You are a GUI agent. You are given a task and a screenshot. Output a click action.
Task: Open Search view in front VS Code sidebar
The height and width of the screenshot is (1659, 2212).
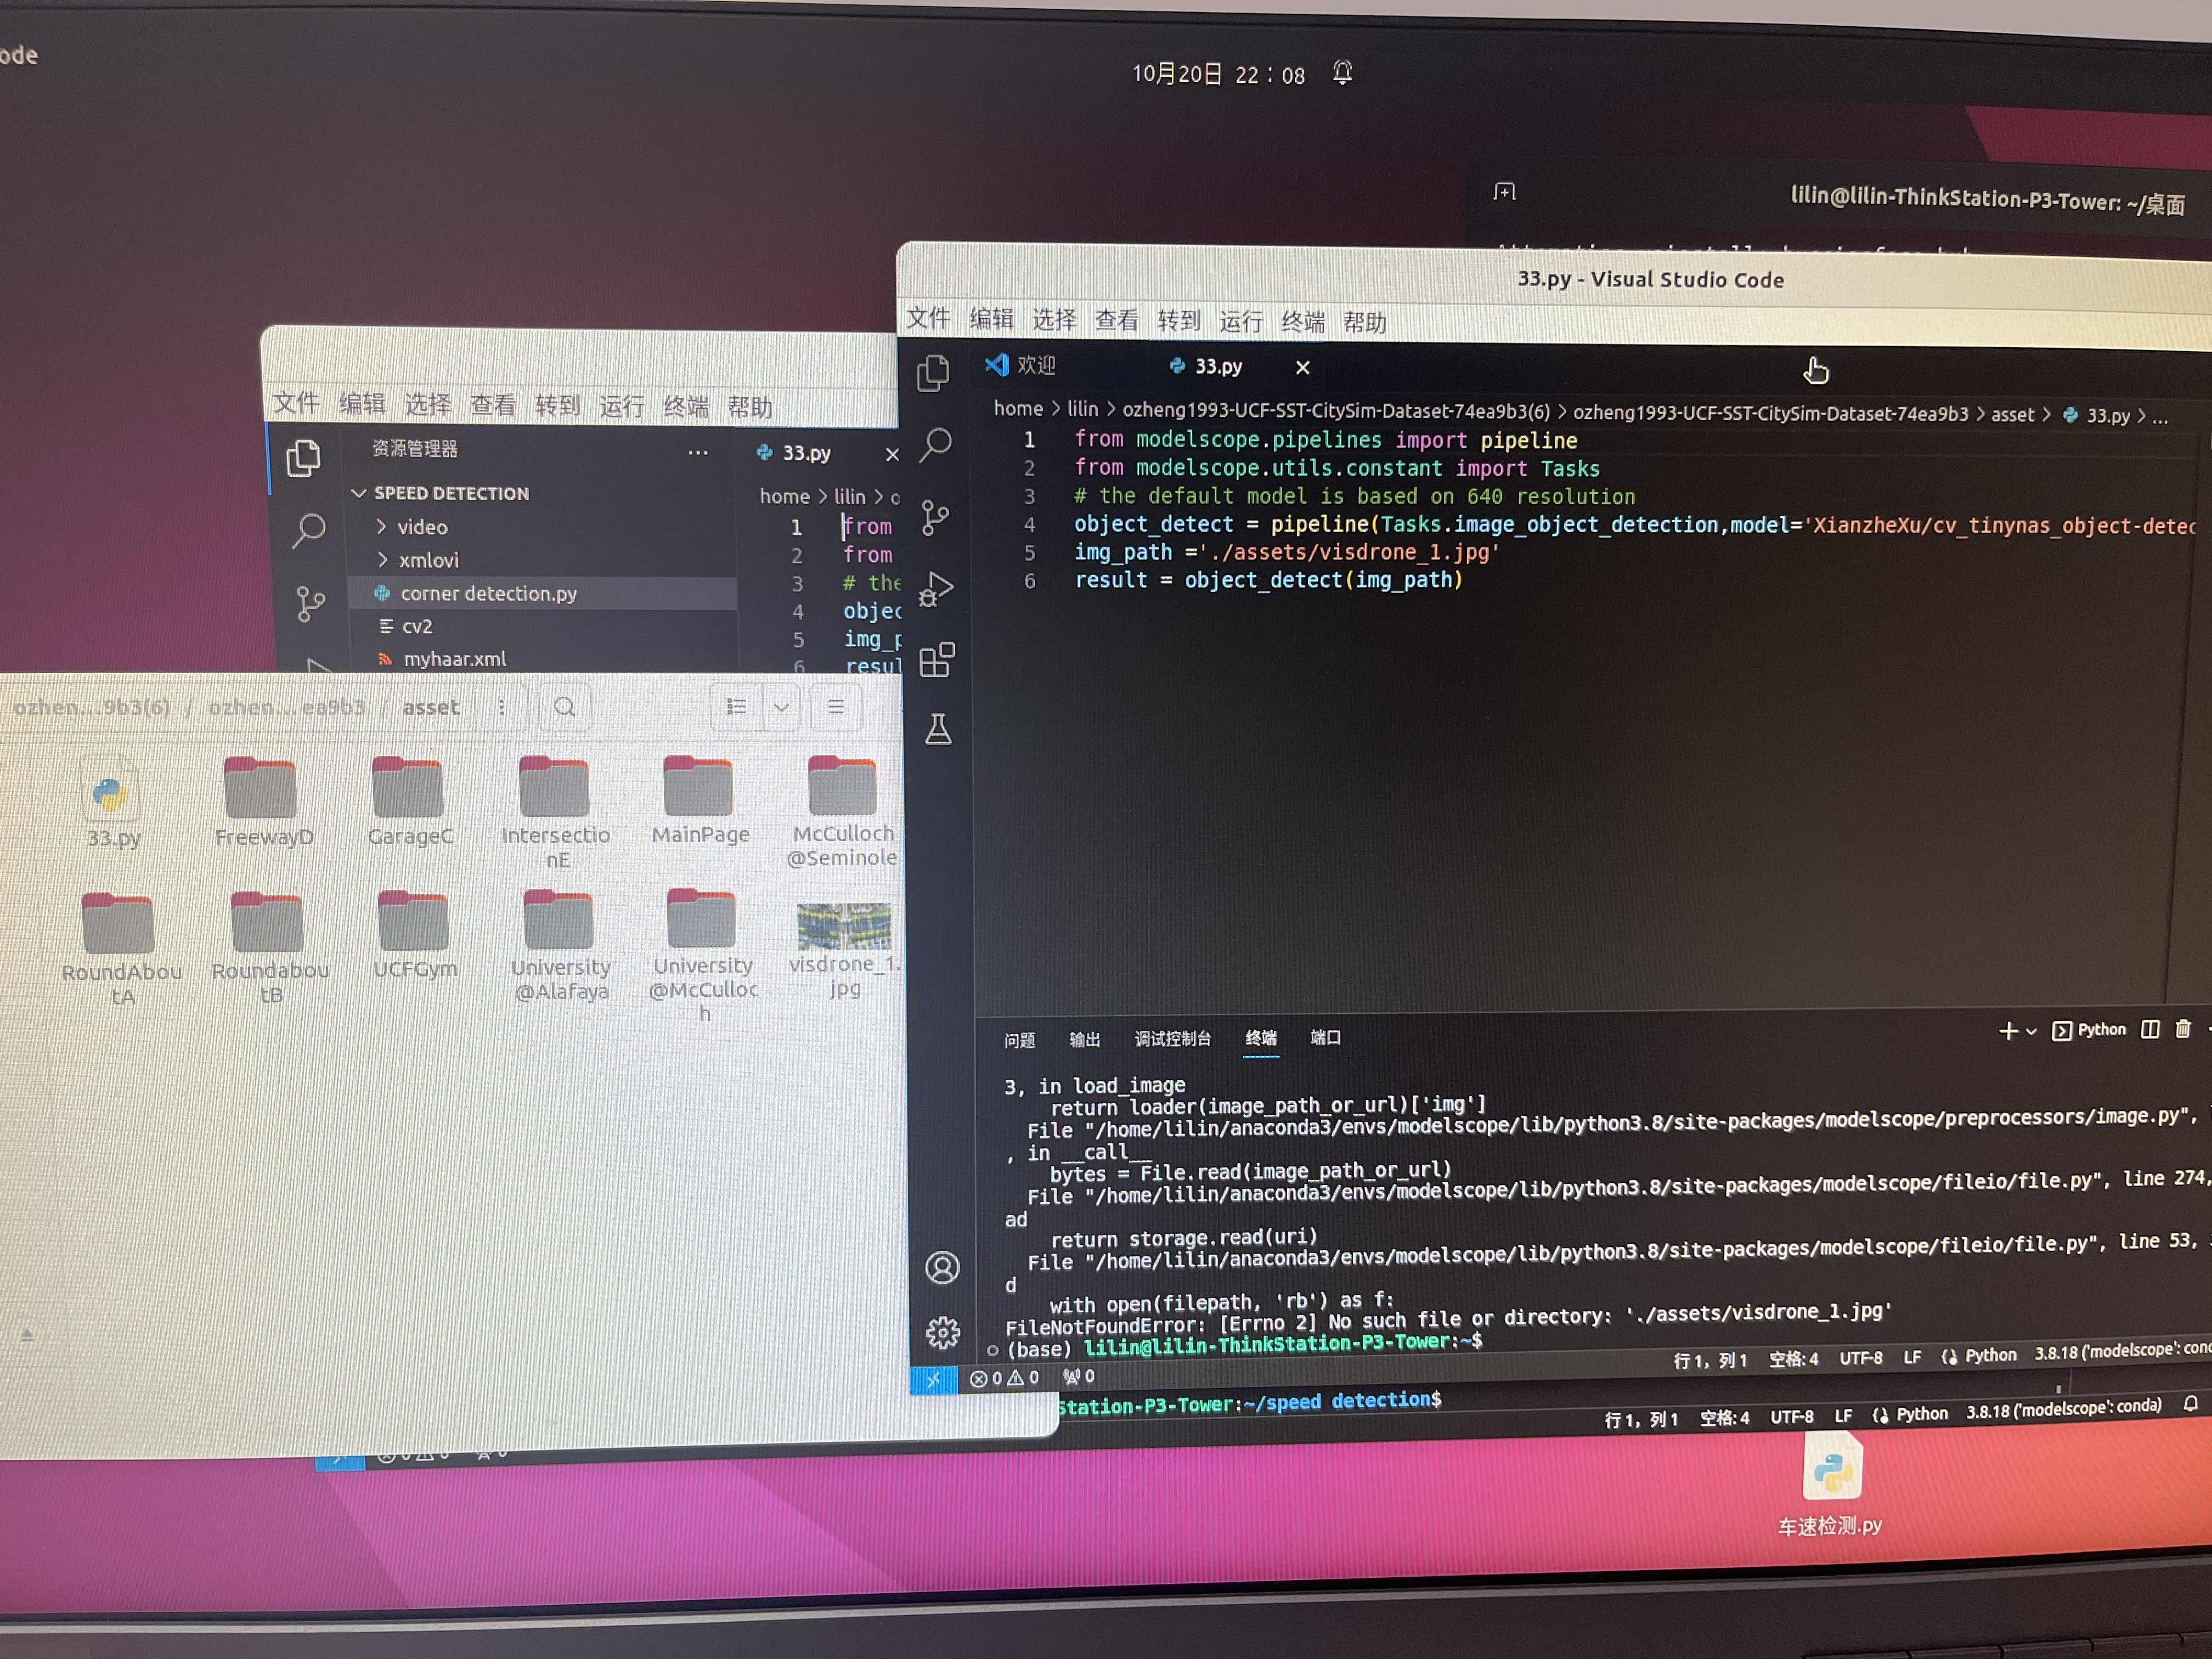[x=936, y=445]
